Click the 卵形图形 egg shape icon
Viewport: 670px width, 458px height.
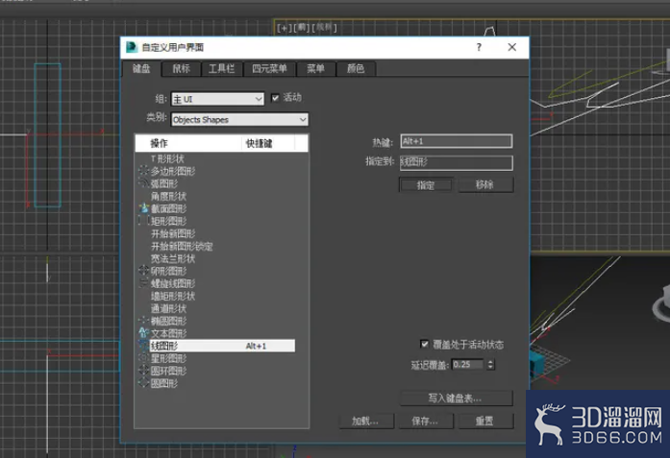[x=143, y=271]
